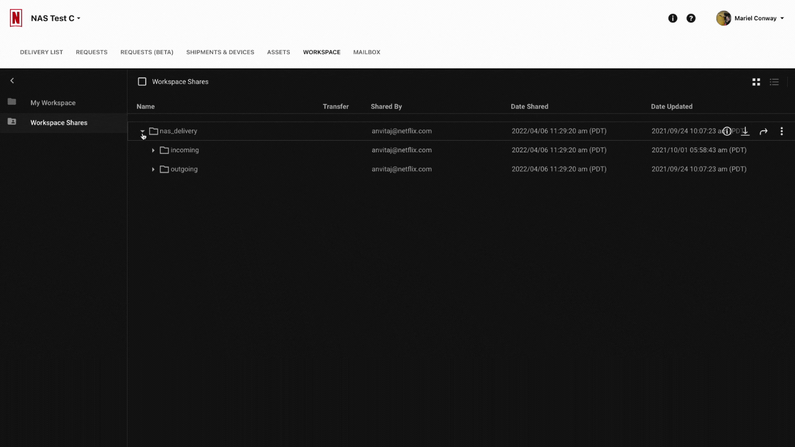Image resolution: width=795 pixels, height=447 pixels.
Task: Expand the outgoing folder
Action: tap(153, 169)
